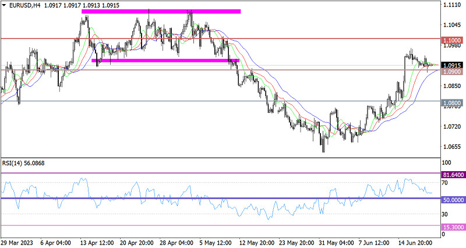This screenshot has height=248, width=466.
Task: Select the 50.0000 RSI midline label
Action: click(452, 199)
